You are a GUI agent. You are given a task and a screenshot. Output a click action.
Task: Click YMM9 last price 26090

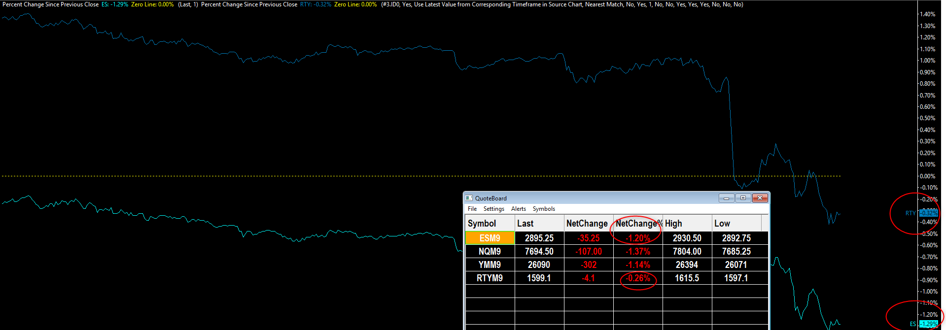click(x=539, y=264)
